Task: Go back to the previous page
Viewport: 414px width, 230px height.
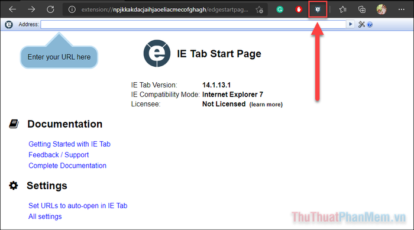Action: (12, 9)
